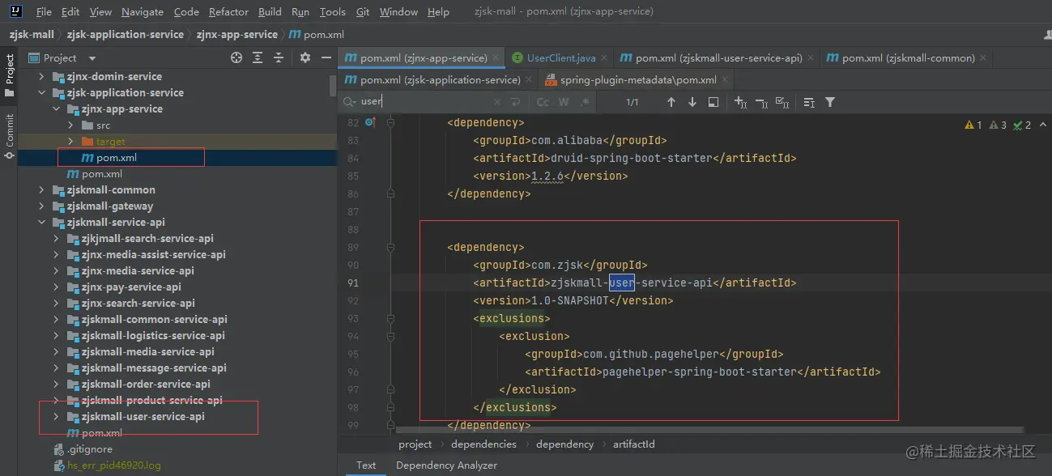
Task: Expand zjnx-domin-service folder
Action: 42,77
